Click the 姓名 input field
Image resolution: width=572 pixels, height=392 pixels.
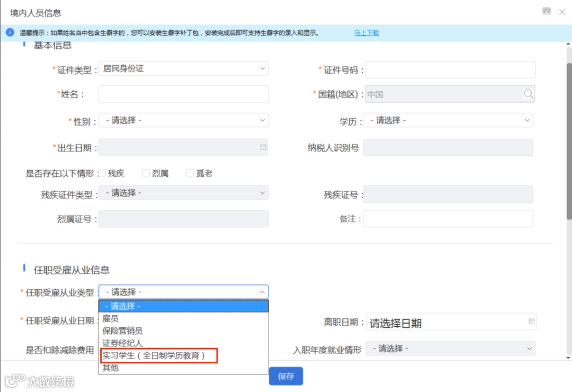(x=183, y=94)
